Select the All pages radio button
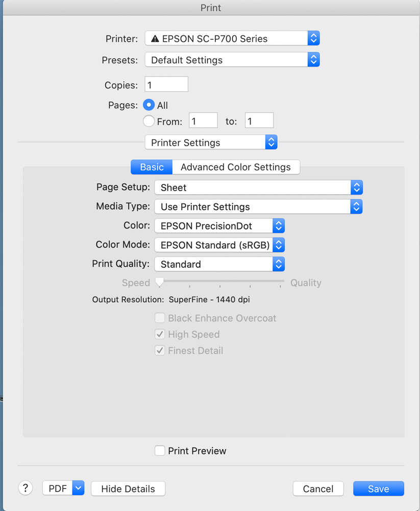The height and width of the screenshot is (511, 420). (x=149, y=105)
